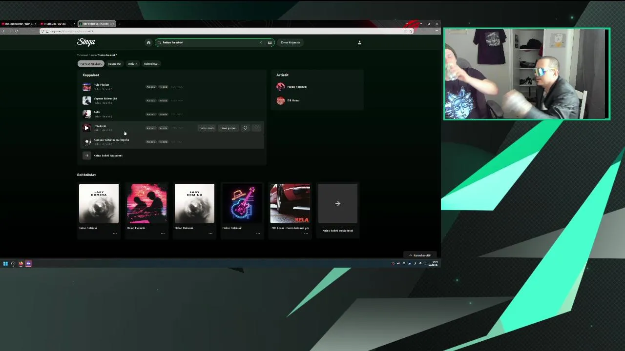The image size is (625, 351).
Task: Open the Windows Start menu
Action: pos(5,264)
